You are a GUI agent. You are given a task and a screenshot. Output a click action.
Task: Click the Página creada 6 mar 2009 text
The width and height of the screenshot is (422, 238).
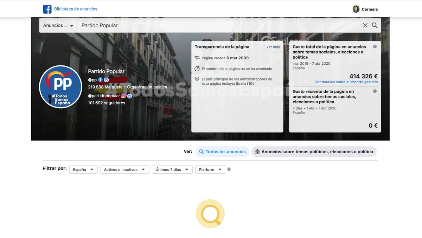[x=225, y=58]
